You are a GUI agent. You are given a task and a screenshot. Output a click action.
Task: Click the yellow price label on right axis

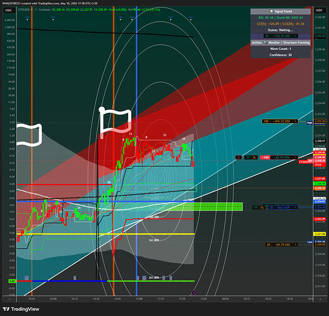[320, 234]
